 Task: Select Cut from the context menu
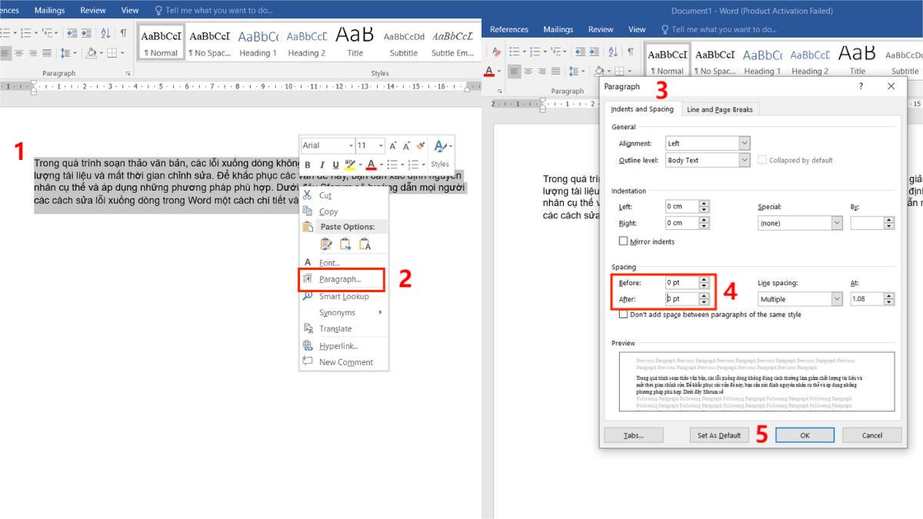coord(344,195)
